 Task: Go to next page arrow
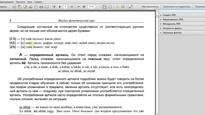(x=60, y=6)
